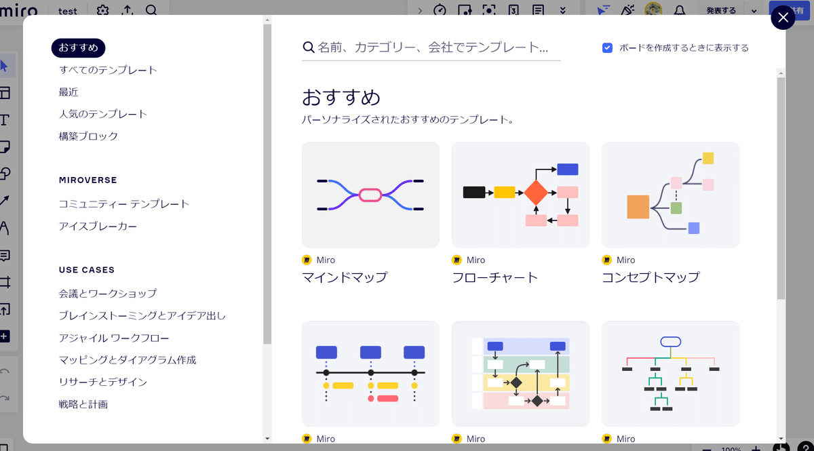The width and height of the screenshot is (814, 451).
Task: Choose the マインドマップ template thumbnail
Action: click(370, 195)
